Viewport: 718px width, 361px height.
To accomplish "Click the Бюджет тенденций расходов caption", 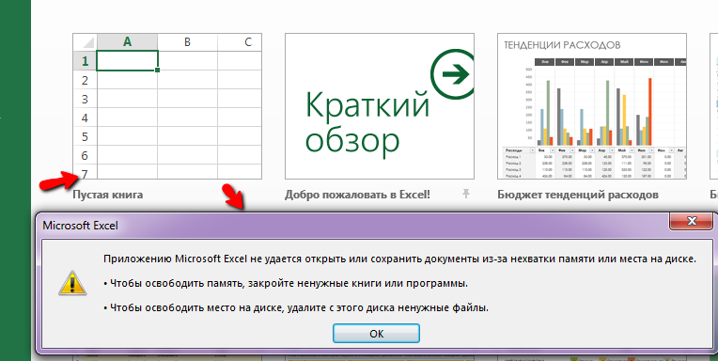I will pyautogui.click(x=578, y=195).
